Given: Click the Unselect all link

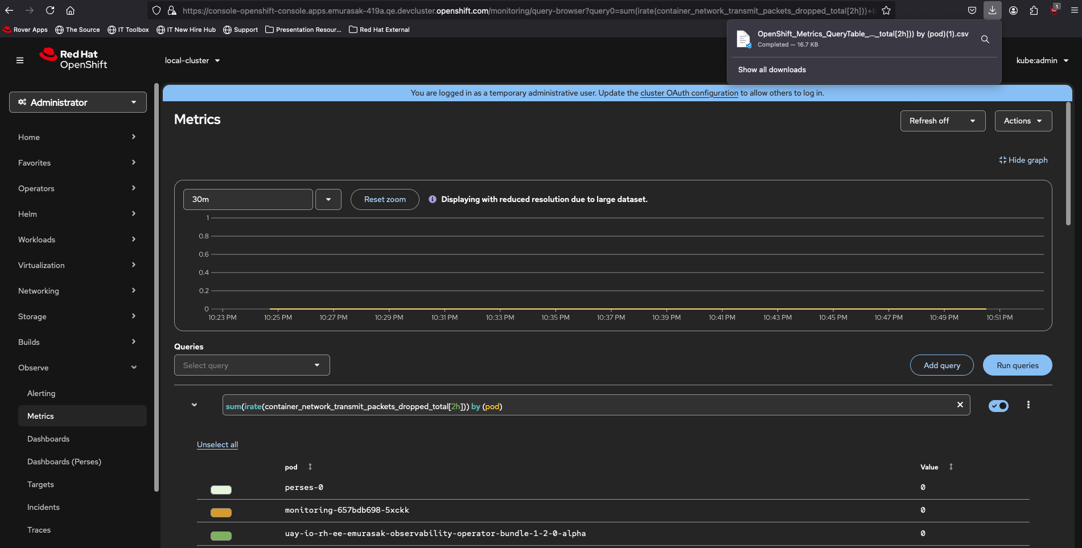Looking at the screenshot, I should 217,444.
